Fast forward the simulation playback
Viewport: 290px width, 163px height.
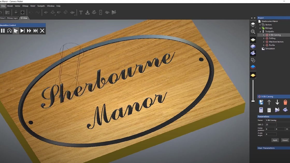[29, 31]
